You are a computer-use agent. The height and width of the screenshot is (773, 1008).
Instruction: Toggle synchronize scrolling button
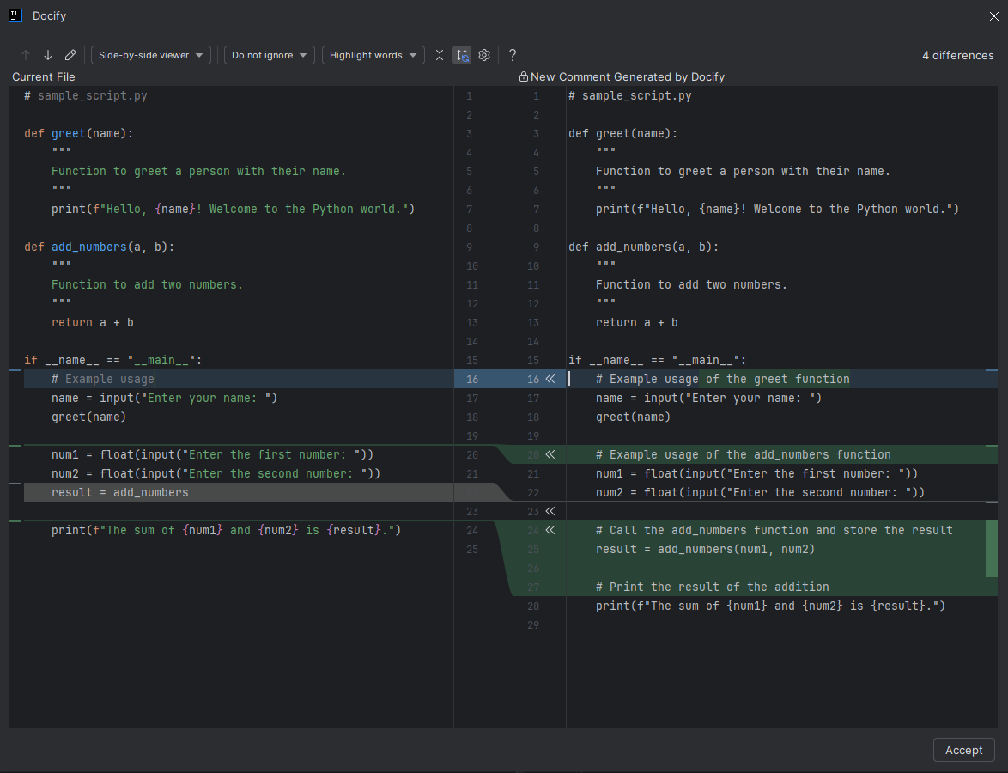click(x=462, y=55)
